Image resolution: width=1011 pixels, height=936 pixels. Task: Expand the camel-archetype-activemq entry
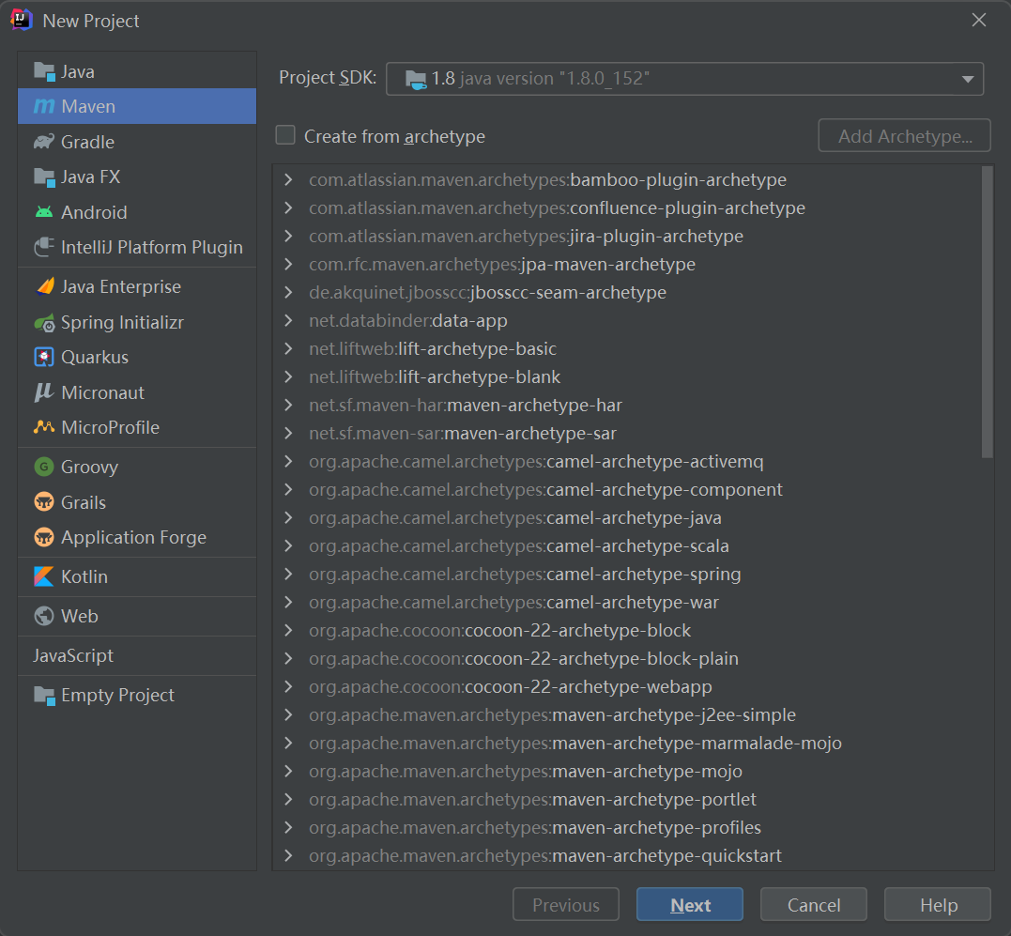click(x=288, y=461)
